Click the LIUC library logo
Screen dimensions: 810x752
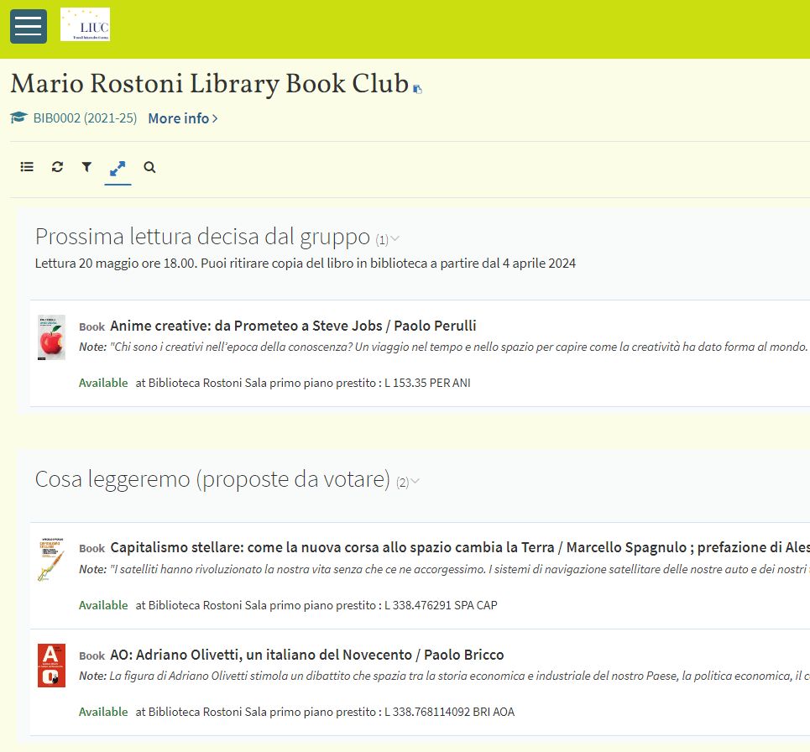85,25
